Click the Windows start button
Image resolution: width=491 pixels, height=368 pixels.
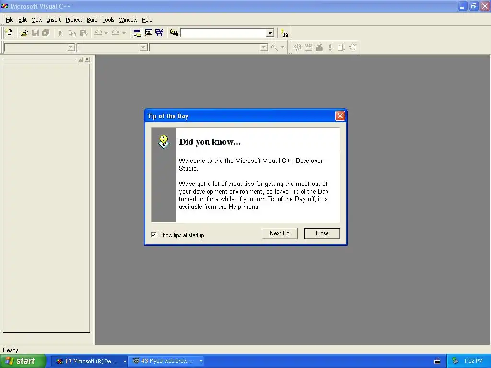point(23,361)
